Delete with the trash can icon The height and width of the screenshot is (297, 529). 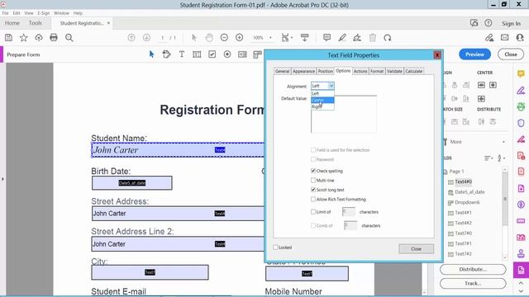(373, 38)
